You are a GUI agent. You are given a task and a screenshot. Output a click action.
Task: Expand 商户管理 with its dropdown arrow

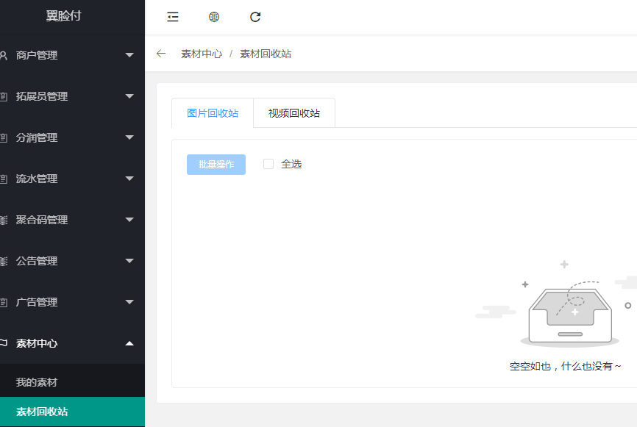click(129, 55)
